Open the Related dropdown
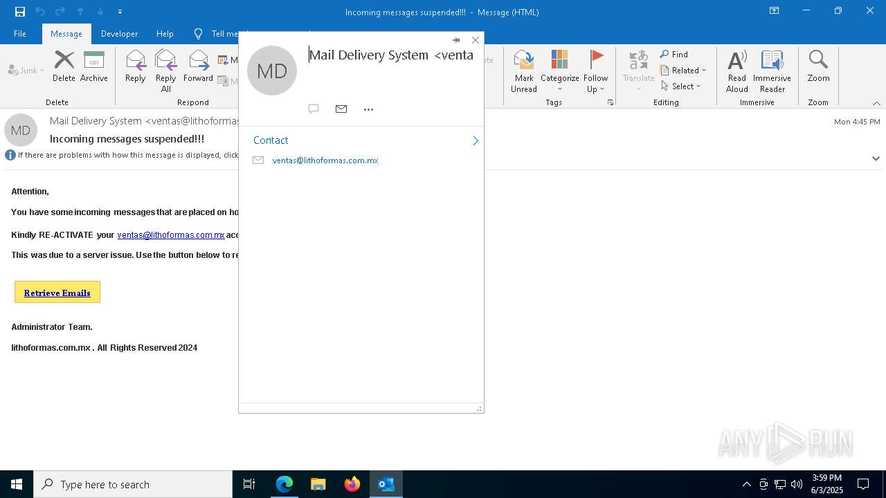The width and height of the screenshot is (886, 498). pyautogui.click(x=683, y=70)
